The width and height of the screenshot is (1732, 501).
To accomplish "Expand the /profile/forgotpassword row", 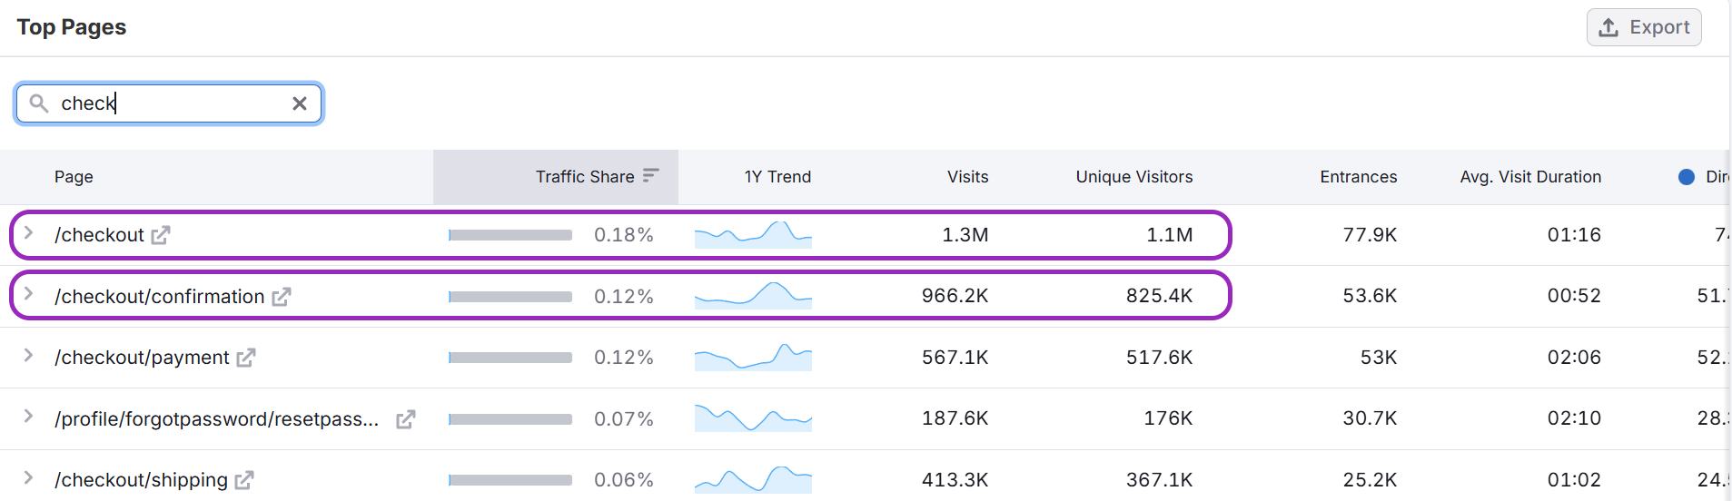I will (x=29, y=417).
